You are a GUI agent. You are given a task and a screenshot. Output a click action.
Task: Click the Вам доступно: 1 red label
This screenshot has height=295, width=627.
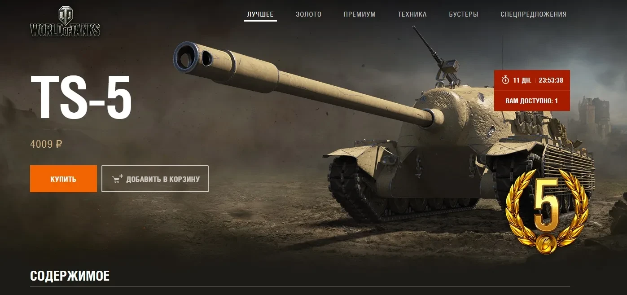coord(532,101)
